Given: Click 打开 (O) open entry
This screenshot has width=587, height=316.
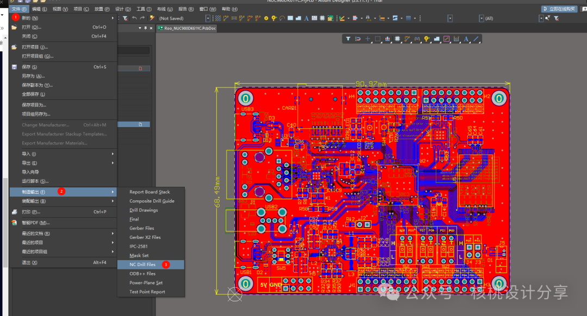Looking at the screenshot, I should [x=63, y=27].
